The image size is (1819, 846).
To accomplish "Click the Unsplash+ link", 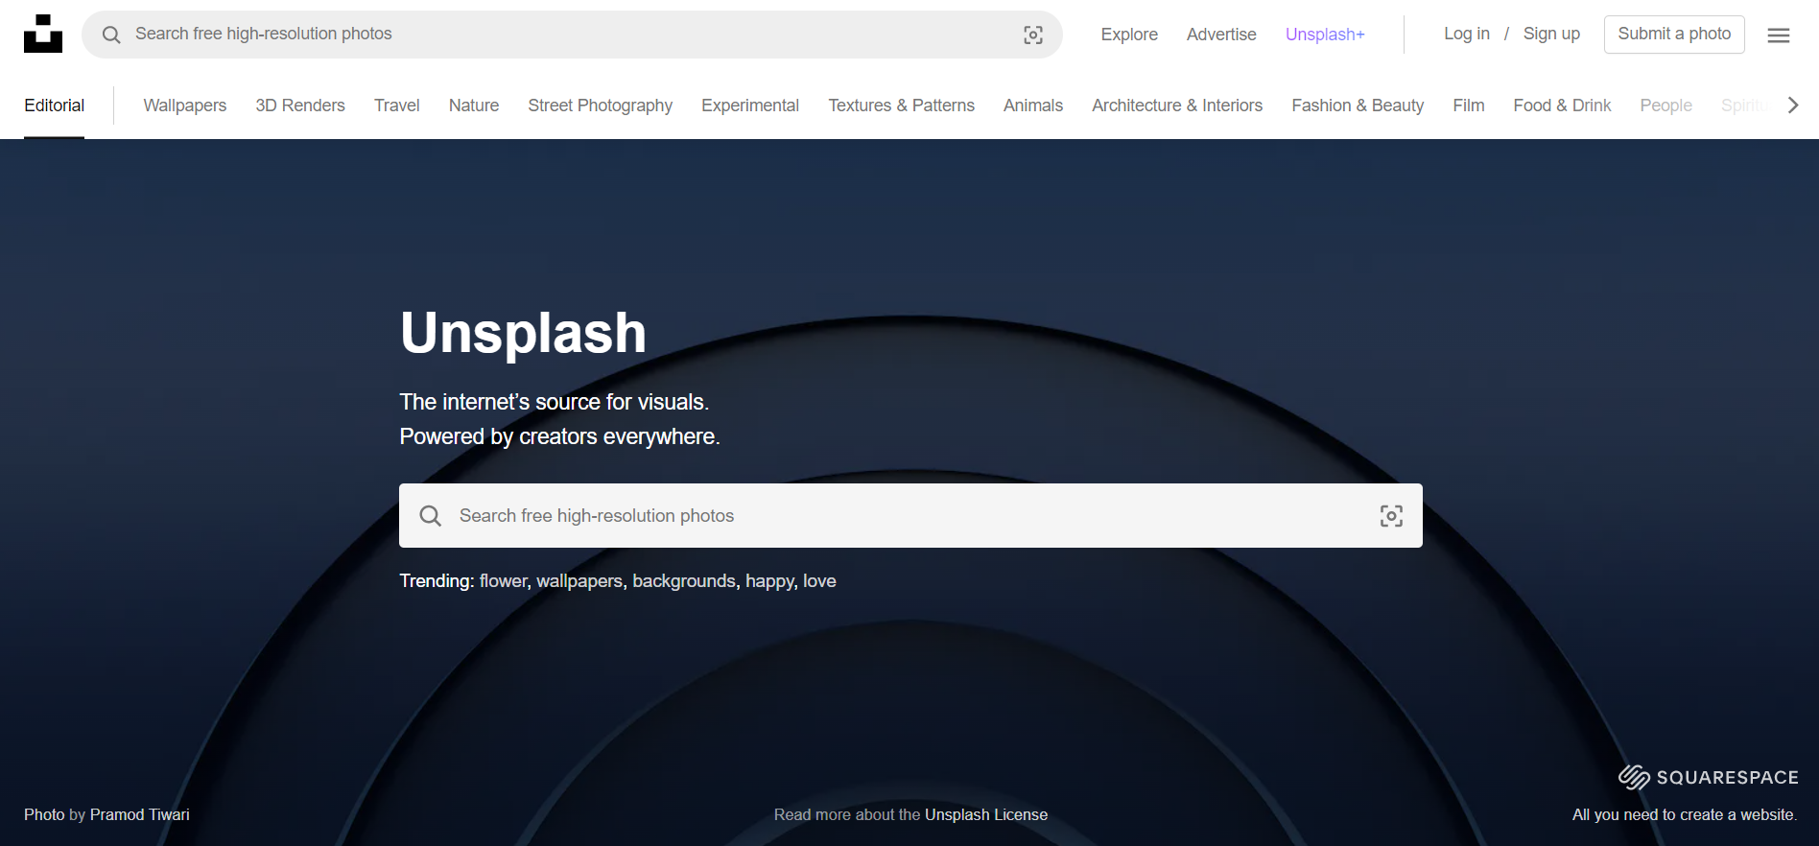I will click(1325, 35).
